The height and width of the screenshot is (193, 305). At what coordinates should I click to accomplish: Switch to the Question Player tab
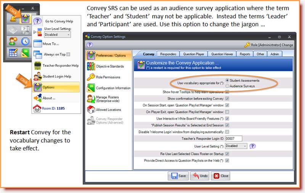pos(194,54)
